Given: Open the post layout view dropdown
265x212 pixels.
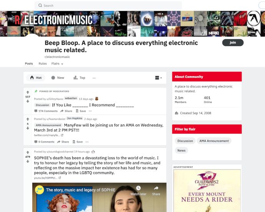Looking at the screenshot, I should (x=158, y=78).
